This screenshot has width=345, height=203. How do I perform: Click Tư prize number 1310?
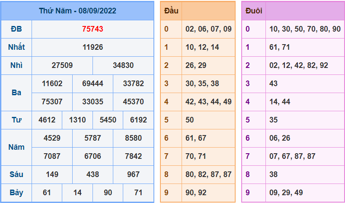77,120
